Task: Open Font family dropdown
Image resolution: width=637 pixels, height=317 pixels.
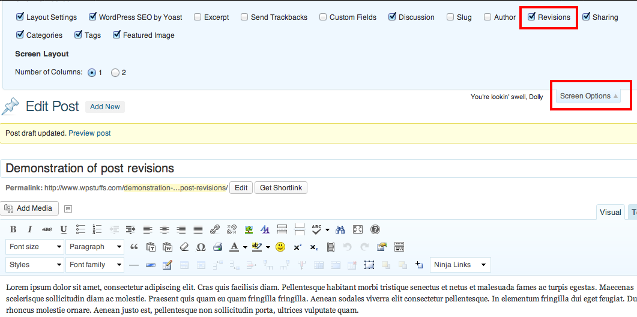Action: point(95,265)
